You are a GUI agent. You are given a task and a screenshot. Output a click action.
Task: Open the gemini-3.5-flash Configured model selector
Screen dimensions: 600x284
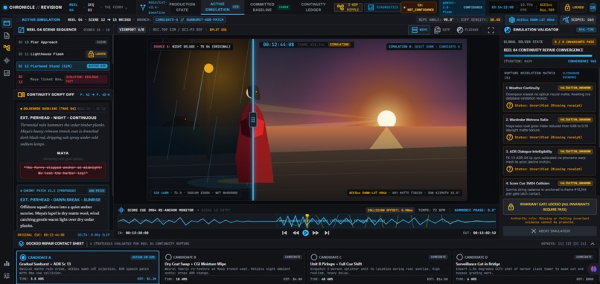pyautogui.click(x=462, y=7)
